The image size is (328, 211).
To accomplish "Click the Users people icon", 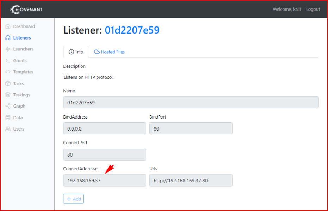I will tap(8, 129).
